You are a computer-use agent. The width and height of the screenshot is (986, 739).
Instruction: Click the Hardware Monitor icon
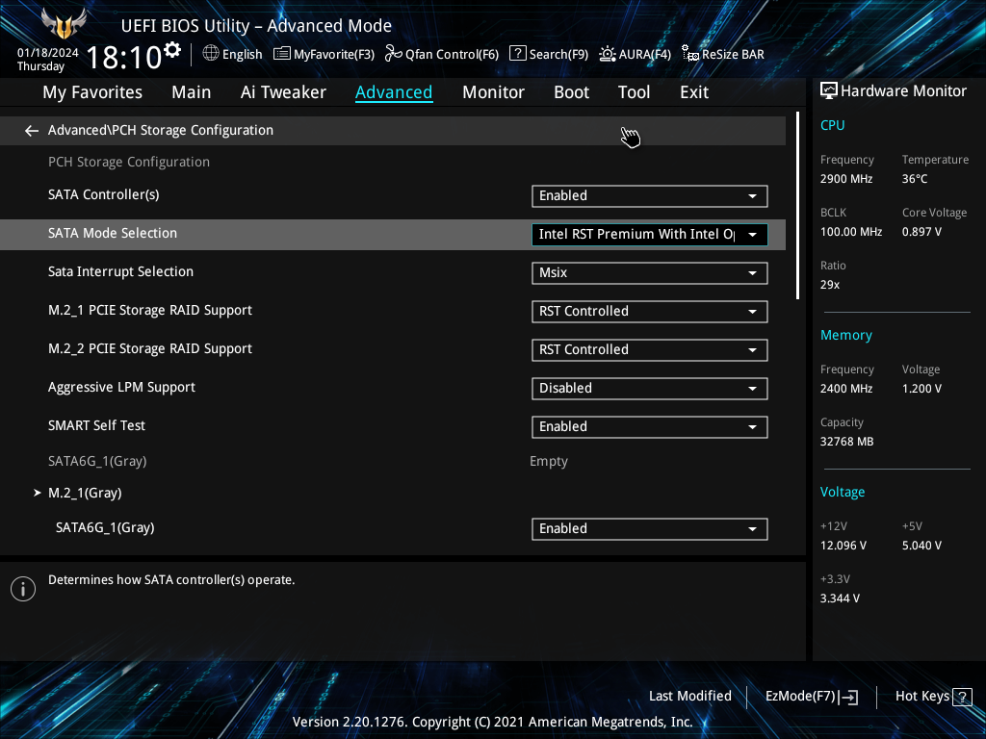click(829, 91)
